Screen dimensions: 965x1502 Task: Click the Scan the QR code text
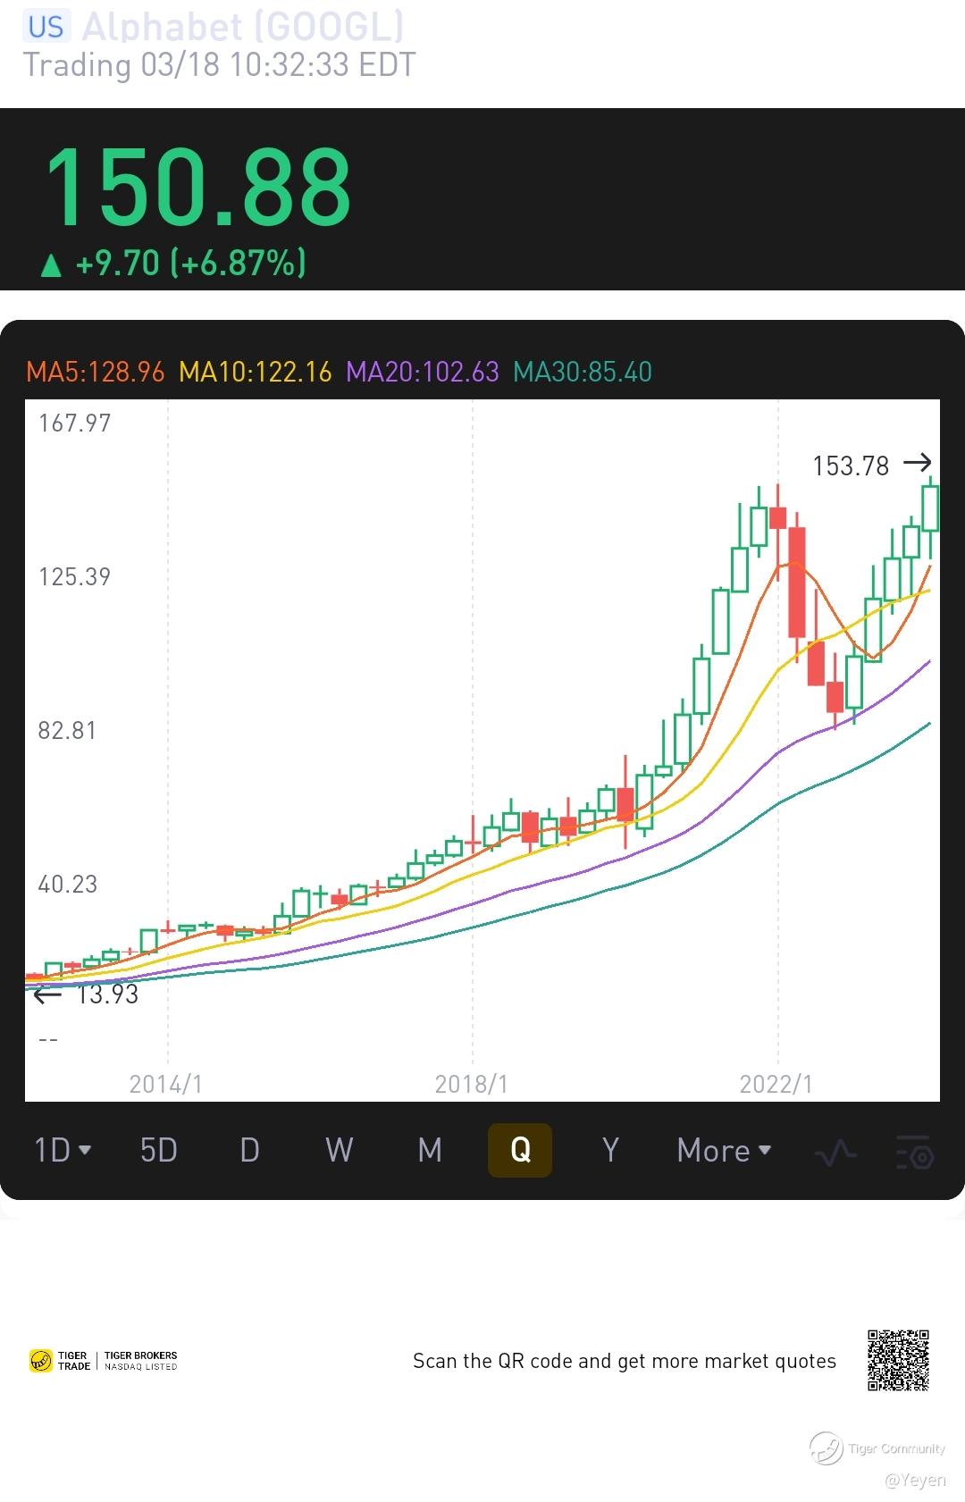point(625,1361)
